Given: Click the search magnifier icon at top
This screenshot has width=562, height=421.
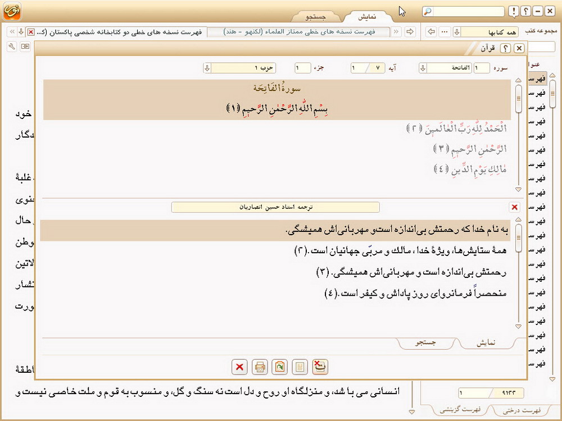Looking at the screenshot, I should 428,11.
